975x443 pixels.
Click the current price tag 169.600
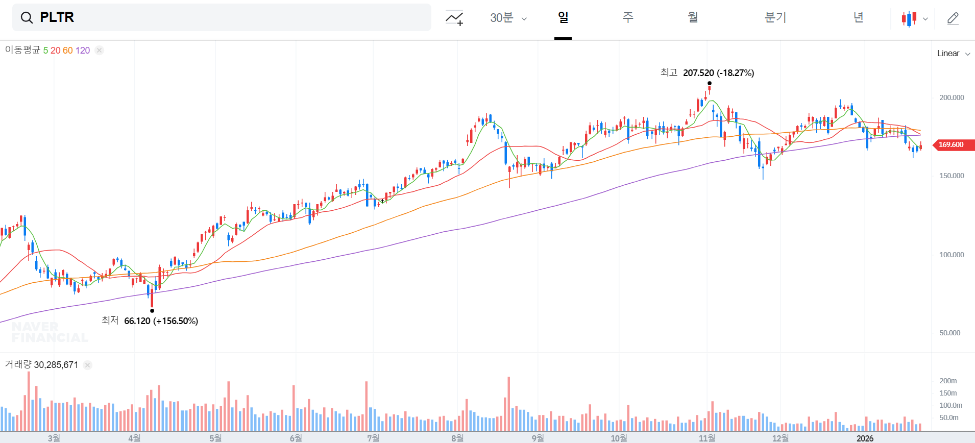coord(954,144)
